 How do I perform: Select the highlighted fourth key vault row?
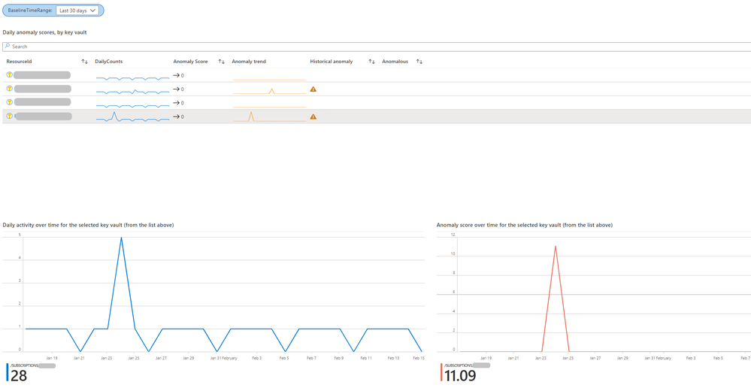coord(377,117)
